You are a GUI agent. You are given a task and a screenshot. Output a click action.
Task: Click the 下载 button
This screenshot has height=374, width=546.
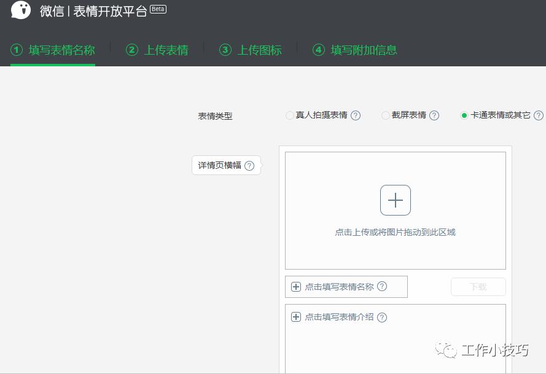pos(478,286)
